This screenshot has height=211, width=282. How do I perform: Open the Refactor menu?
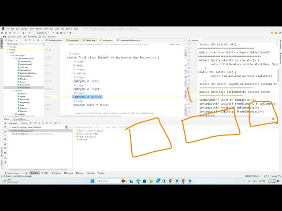coord(39,29)
